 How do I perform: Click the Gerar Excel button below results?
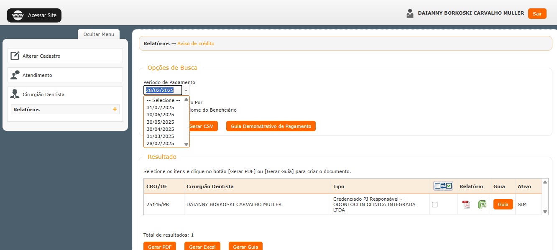coord(202,247)
